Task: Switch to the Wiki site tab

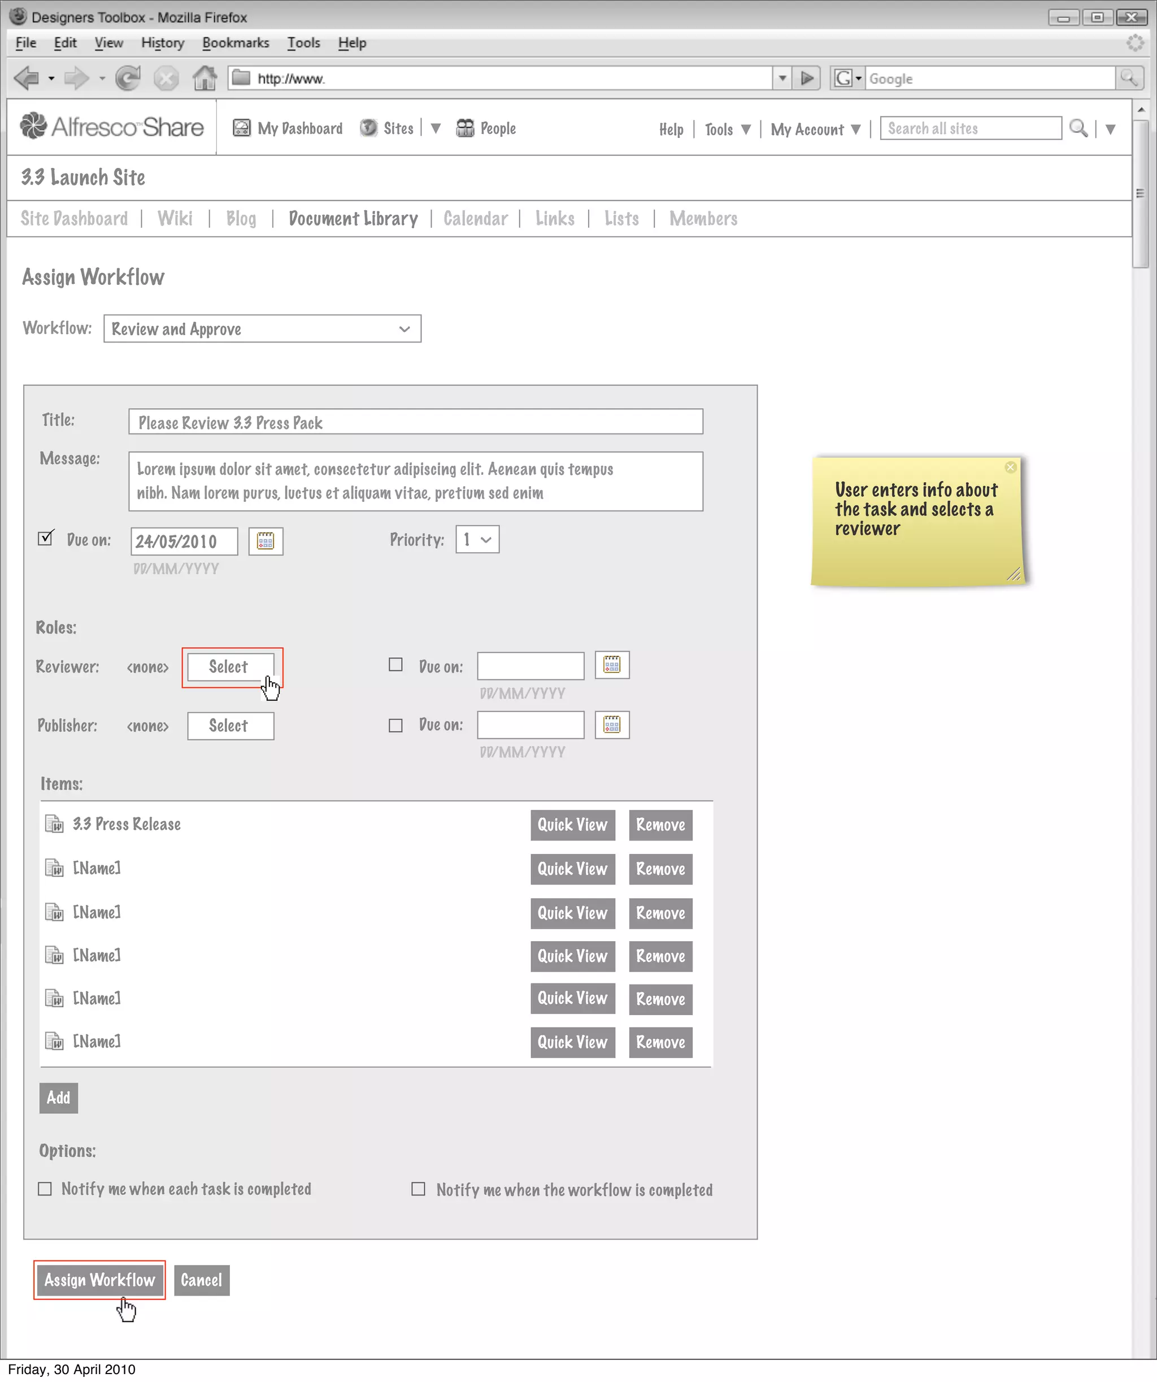Action: pyautogui.click(x=175, y=219)
